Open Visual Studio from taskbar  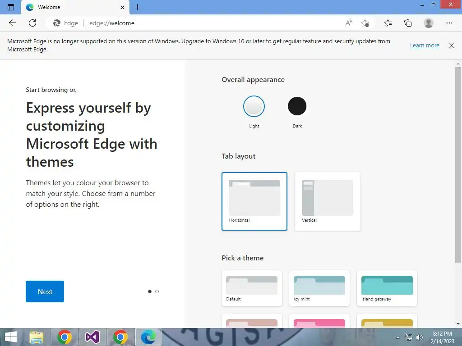(92, 337)
